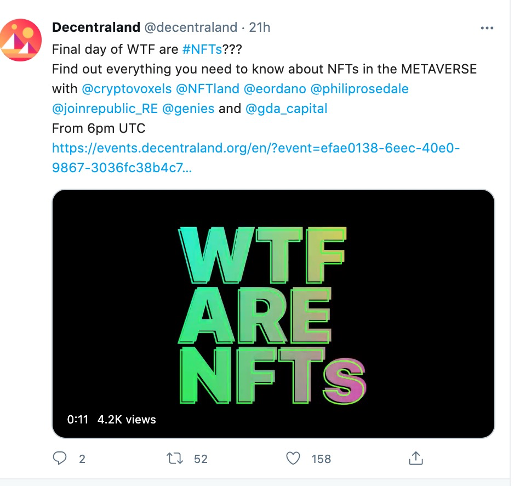This screenshot has width=514, height=486.
Task: Like the tweet with the heart icon
Action: (x=293, y=459)
